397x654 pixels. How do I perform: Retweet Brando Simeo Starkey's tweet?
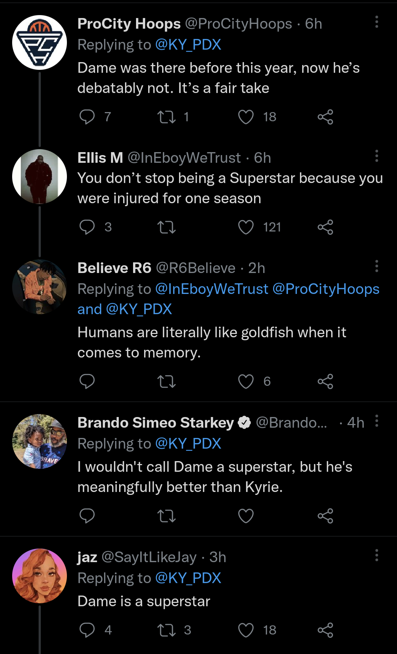[167, 516]
